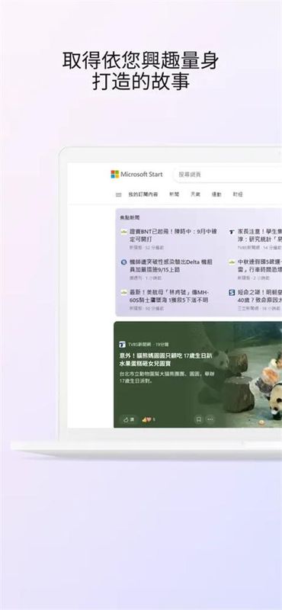Open the panda 17歲生日 story headline
This screenshot has width=282, height=610.
[165, 359]
